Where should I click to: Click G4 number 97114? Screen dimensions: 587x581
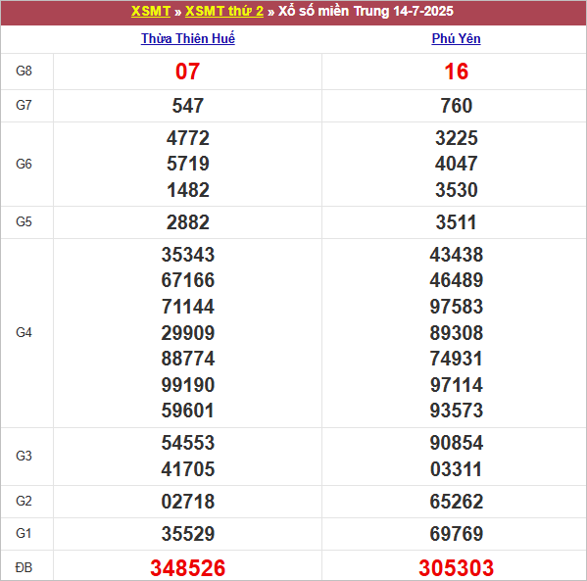click(456, 385)
